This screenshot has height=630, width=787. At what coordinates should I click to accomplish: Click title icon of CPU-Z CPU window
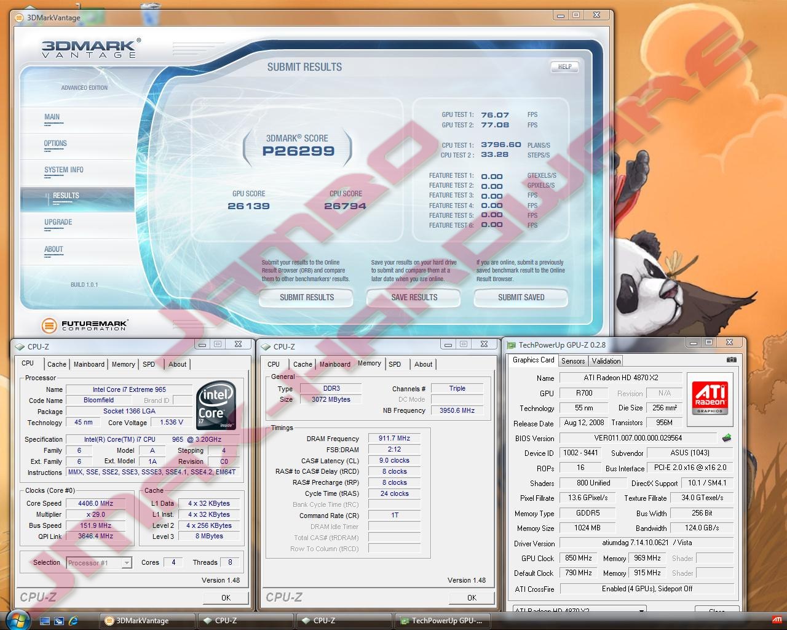point(20,346)
